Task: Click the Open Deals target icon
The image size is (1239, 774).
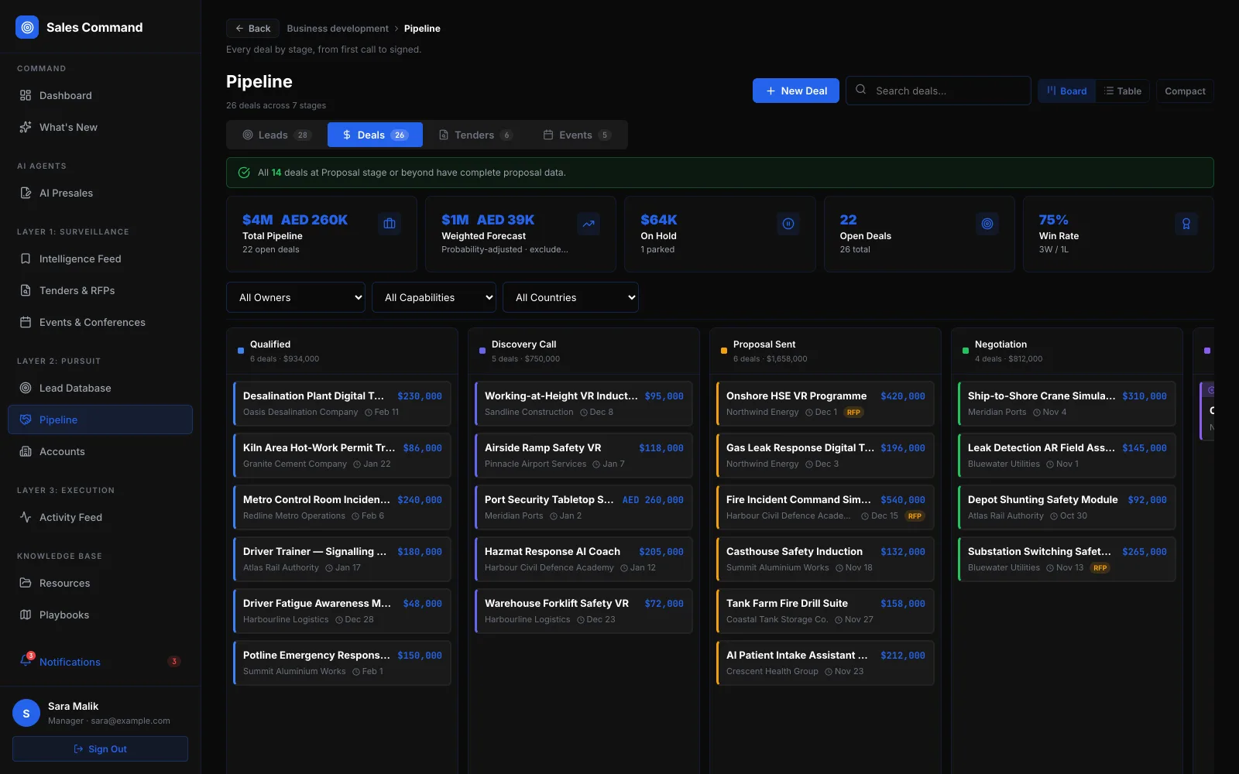Action: (987, 224)
